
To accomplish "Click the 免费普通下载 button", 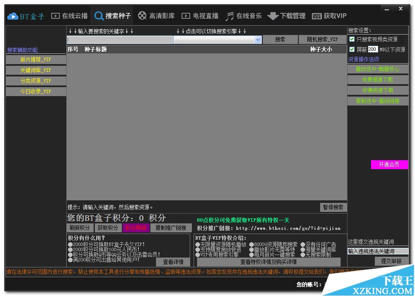I will click(x=378, y=79).
